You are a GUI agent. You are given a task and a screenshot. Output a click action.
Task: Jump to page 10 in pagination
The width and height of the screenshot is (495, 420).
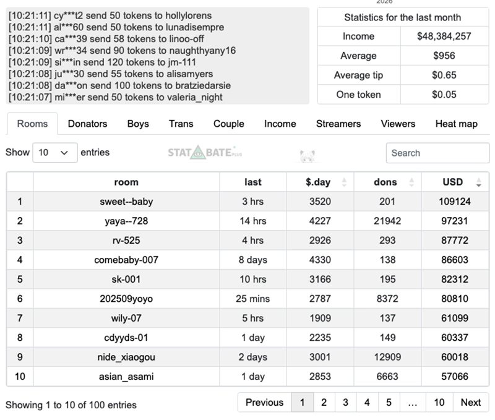pyautogui.click(x=439, y=402)
